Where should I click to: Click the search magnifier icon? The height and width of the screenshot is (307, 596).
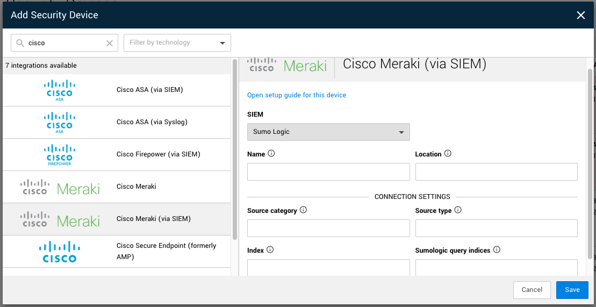(x=20, y=43)
